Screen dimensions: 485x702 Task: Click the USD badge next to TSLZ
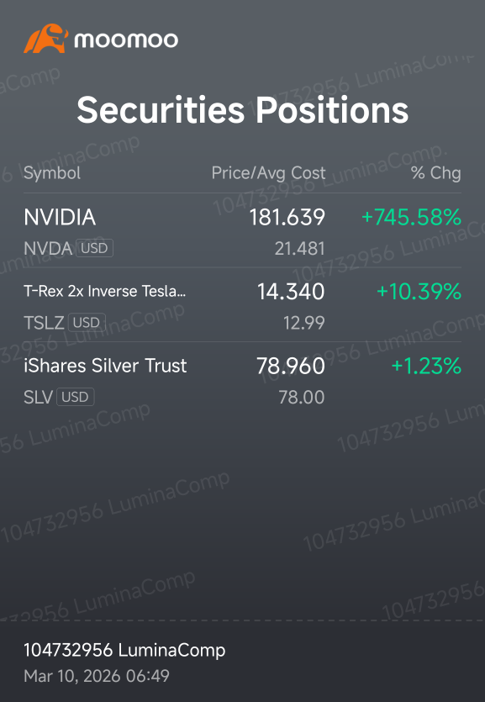tap(87, 322)
